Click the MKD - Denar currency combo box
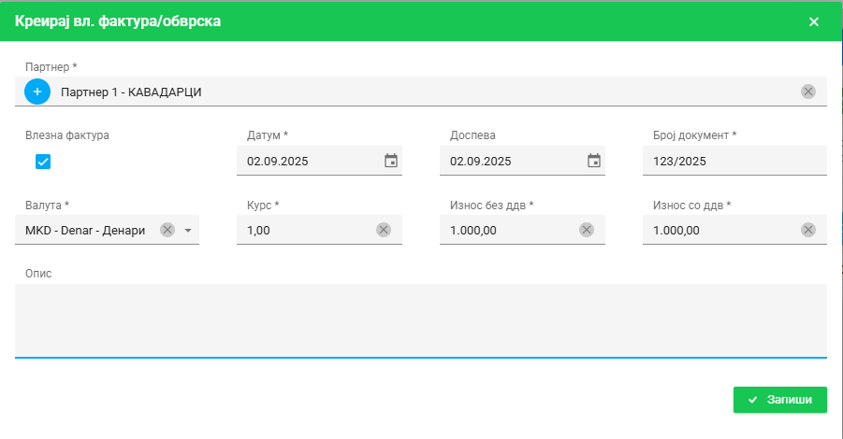 [84, 230]
